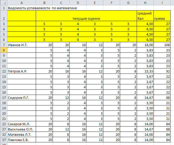Viewport: 174px width, 145px height.
Task: Select cell 'Матвеева Л.Т.'
Action: tap(22, 134)
